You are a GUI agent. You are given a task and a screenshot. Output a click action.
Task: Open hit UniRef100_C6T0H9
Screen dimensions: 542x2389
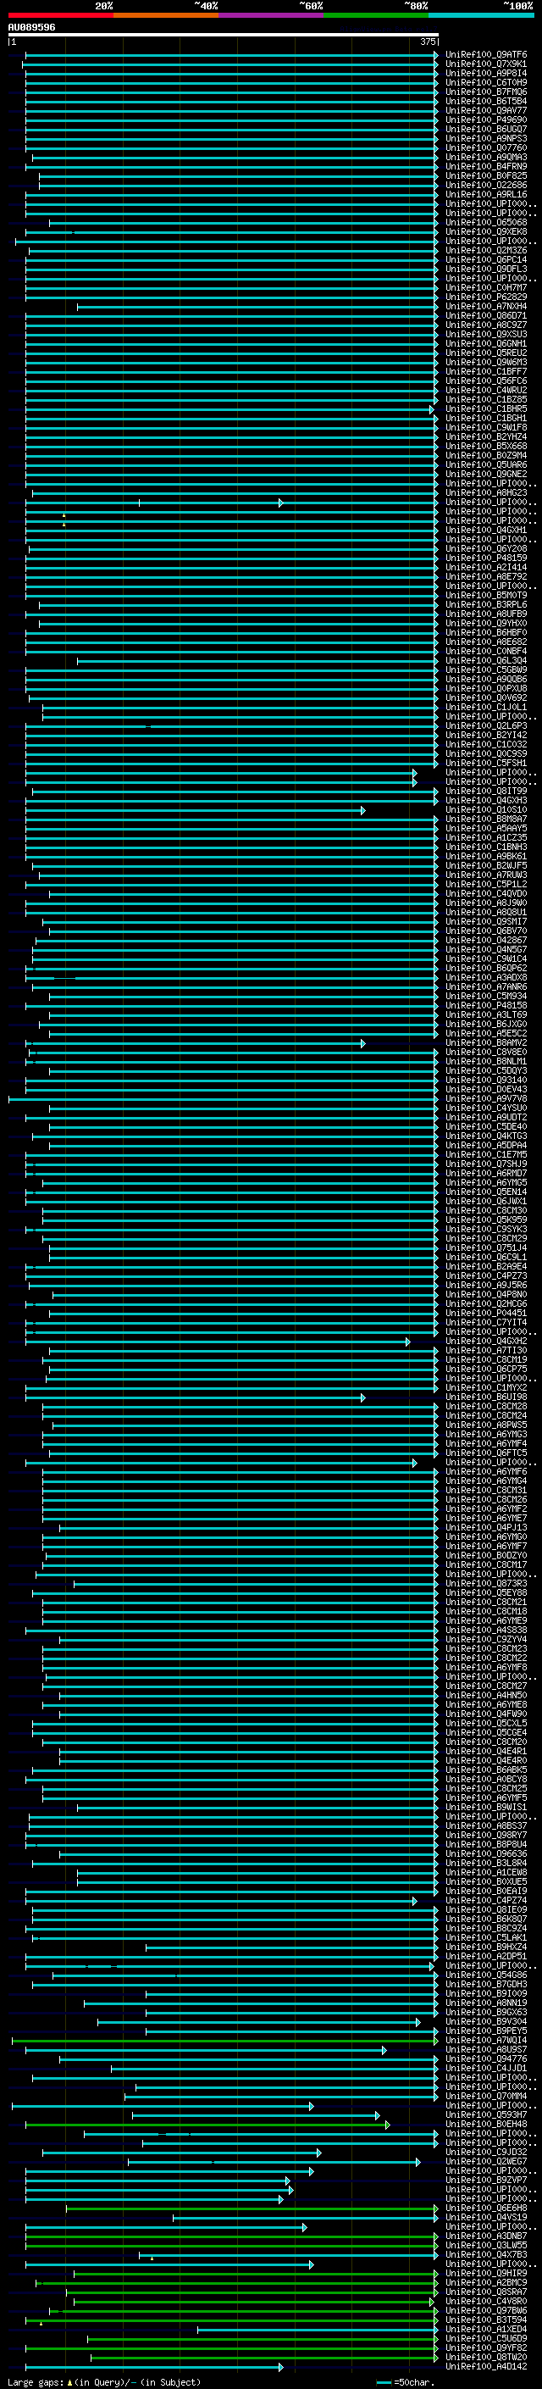[486, 82]
